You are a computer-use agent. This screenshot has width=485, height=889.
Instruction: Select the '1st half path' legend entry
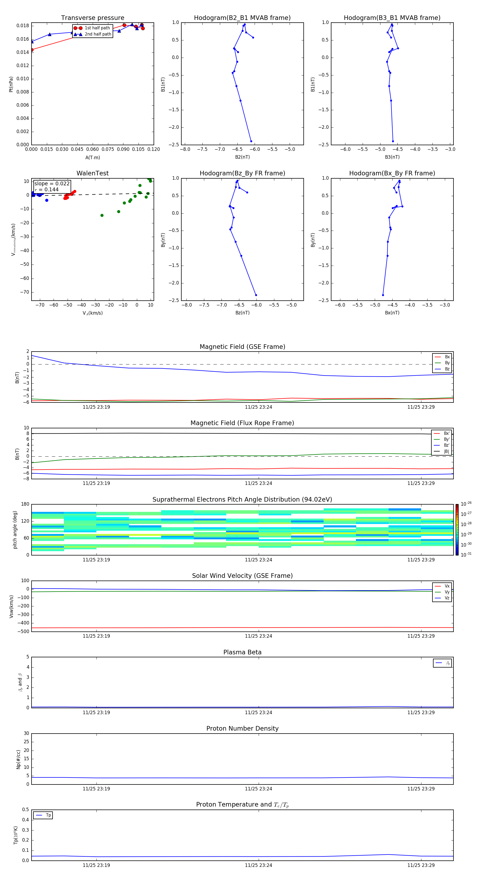point(92,28)
